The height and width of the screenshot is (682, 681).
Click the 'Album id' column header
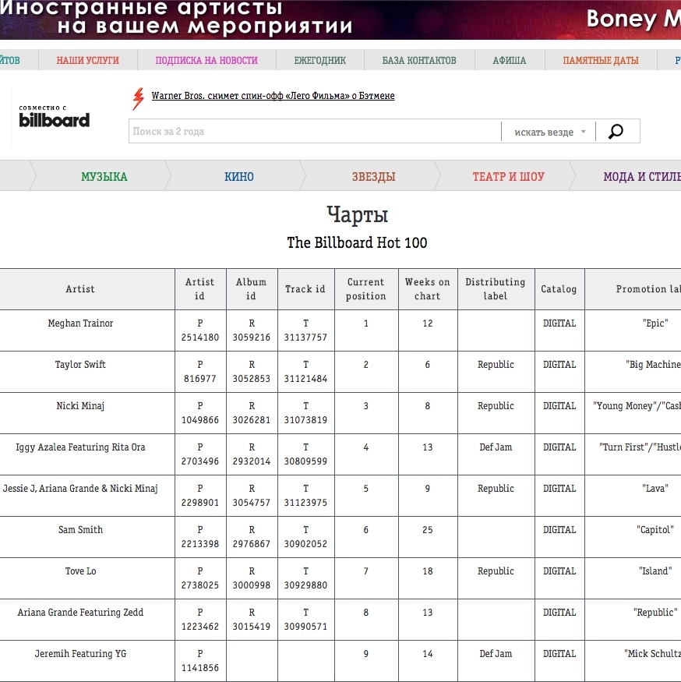pyautogui.click(x=252, y=289)
